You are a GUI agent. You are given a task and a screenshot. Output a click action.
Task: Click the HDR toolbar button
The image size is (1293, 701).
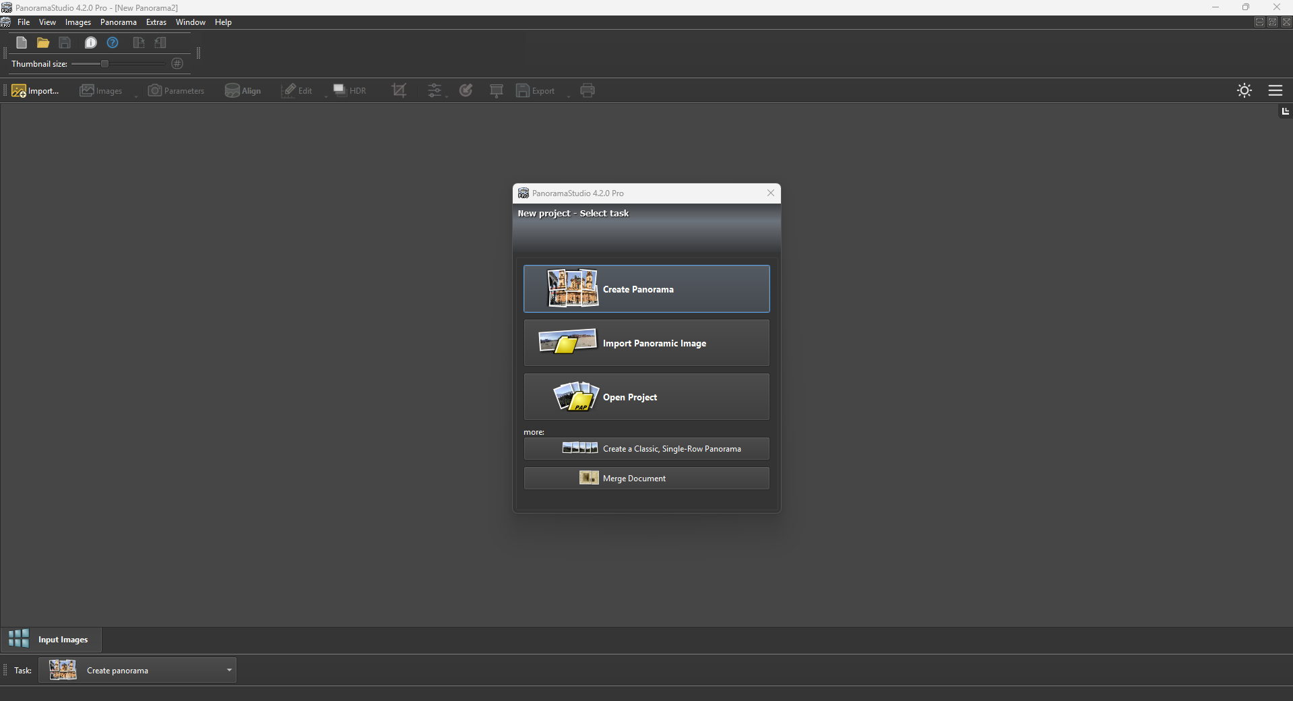(x=350, y=91)
